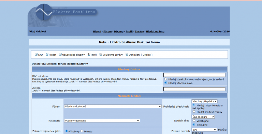
Task: Select 'Hledej kterékoliv slovo' radio button
Action: (165, 79)
